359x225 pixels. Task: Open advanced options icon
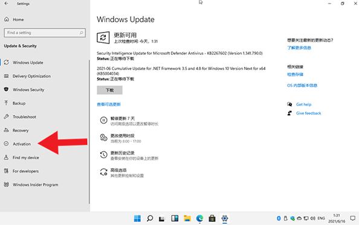tap(103, 172)
